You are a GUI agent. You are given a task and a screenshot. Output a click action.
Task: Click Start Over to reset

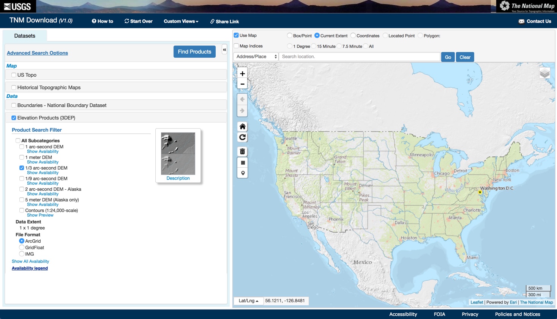coord(139,21)
